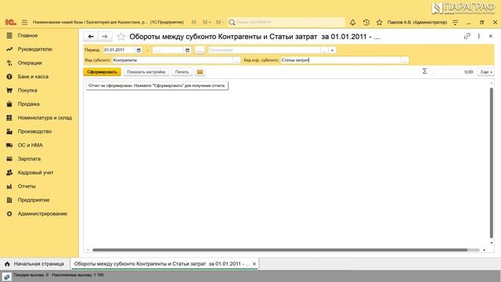Open the 1C main menu hamburger icon

tap(24, 23)
